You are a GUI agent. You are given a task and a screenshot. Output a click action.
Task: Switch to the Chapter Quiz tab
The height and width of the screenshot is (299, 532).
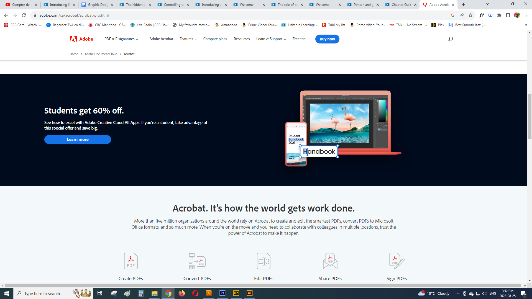point(401,5)
